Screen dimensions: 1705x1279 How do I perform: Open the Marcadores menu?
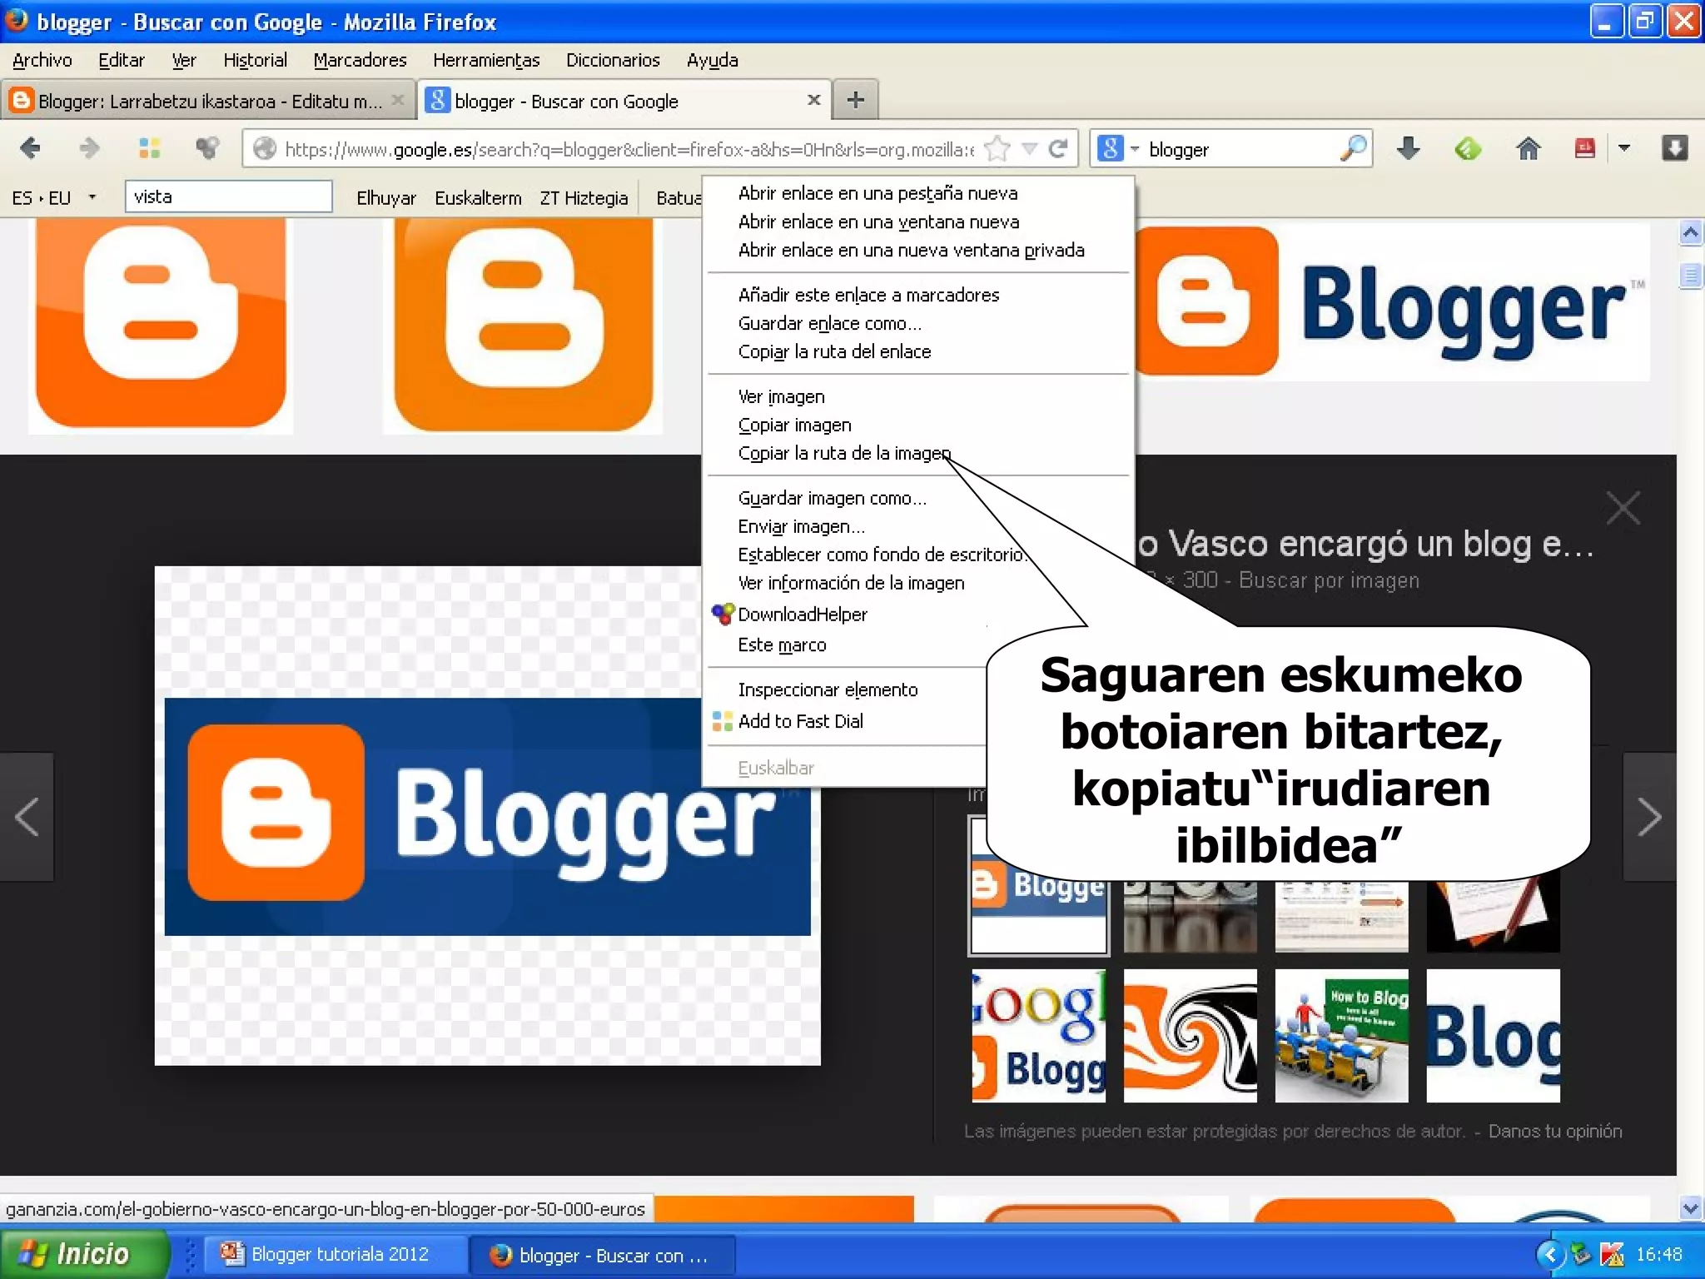pyautogui.click(x=360, y=60)
